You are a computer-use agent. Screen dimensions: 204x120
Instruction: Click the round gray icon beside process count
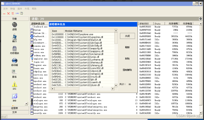pyautogui.click(x=200, y=19)
